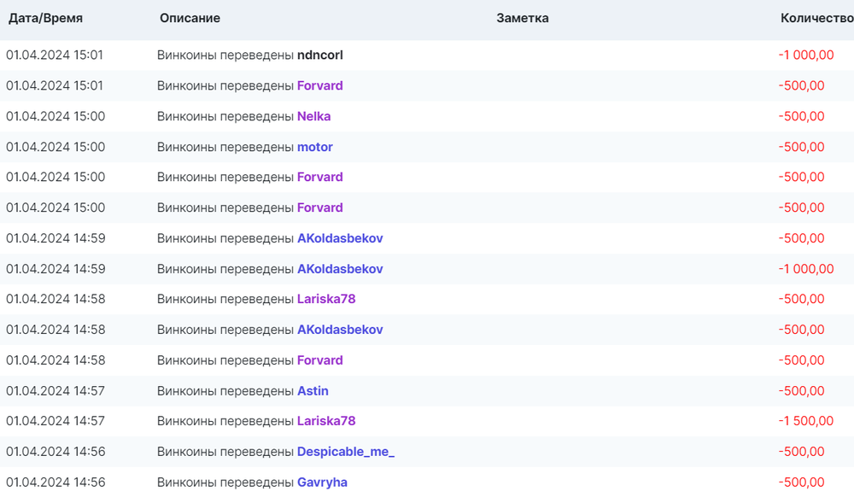854x497 pixels.
Task: Open the Nelka user link
Action: [313, 117]
